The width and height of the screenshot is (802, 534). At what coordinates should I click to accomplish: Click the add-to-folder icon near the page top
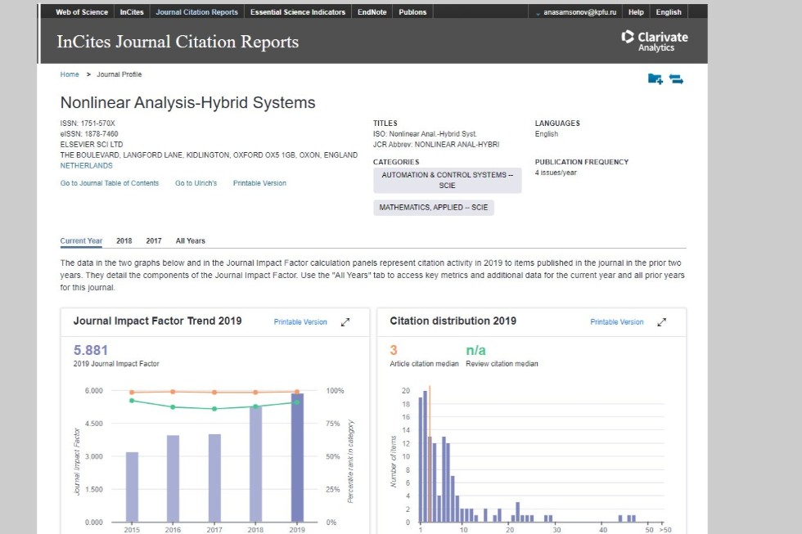[x=655, y=79]
